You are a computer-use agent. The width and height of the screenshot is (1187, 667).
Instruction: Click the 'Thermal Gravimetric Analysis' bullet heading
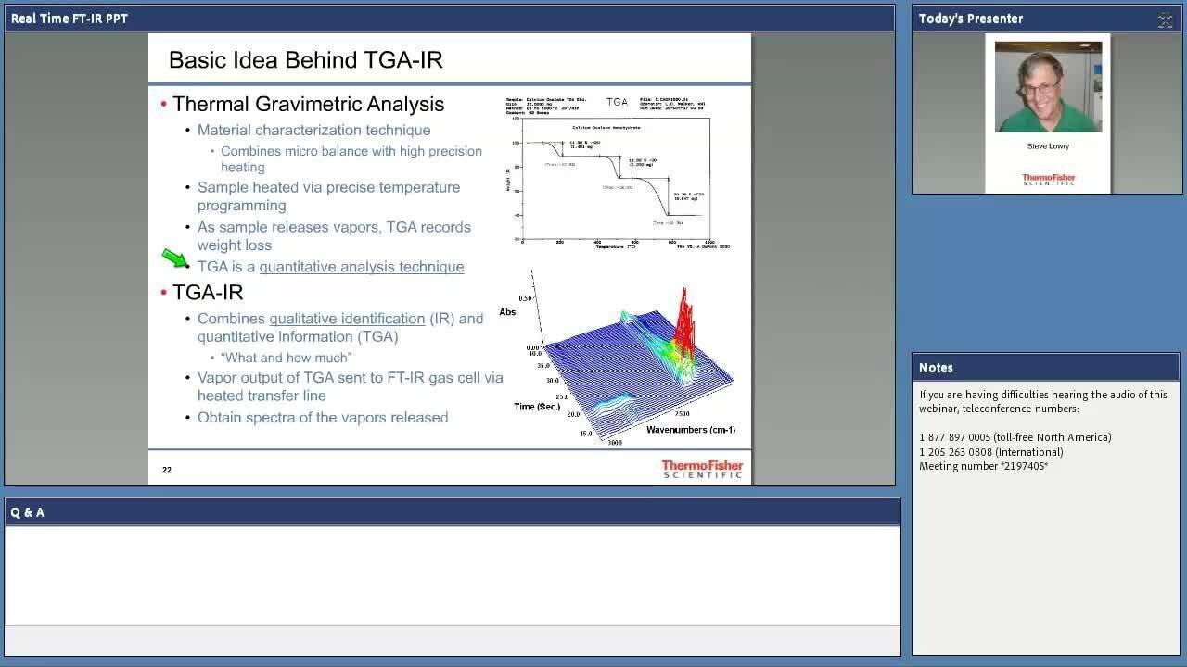click(x=308, y=104)
